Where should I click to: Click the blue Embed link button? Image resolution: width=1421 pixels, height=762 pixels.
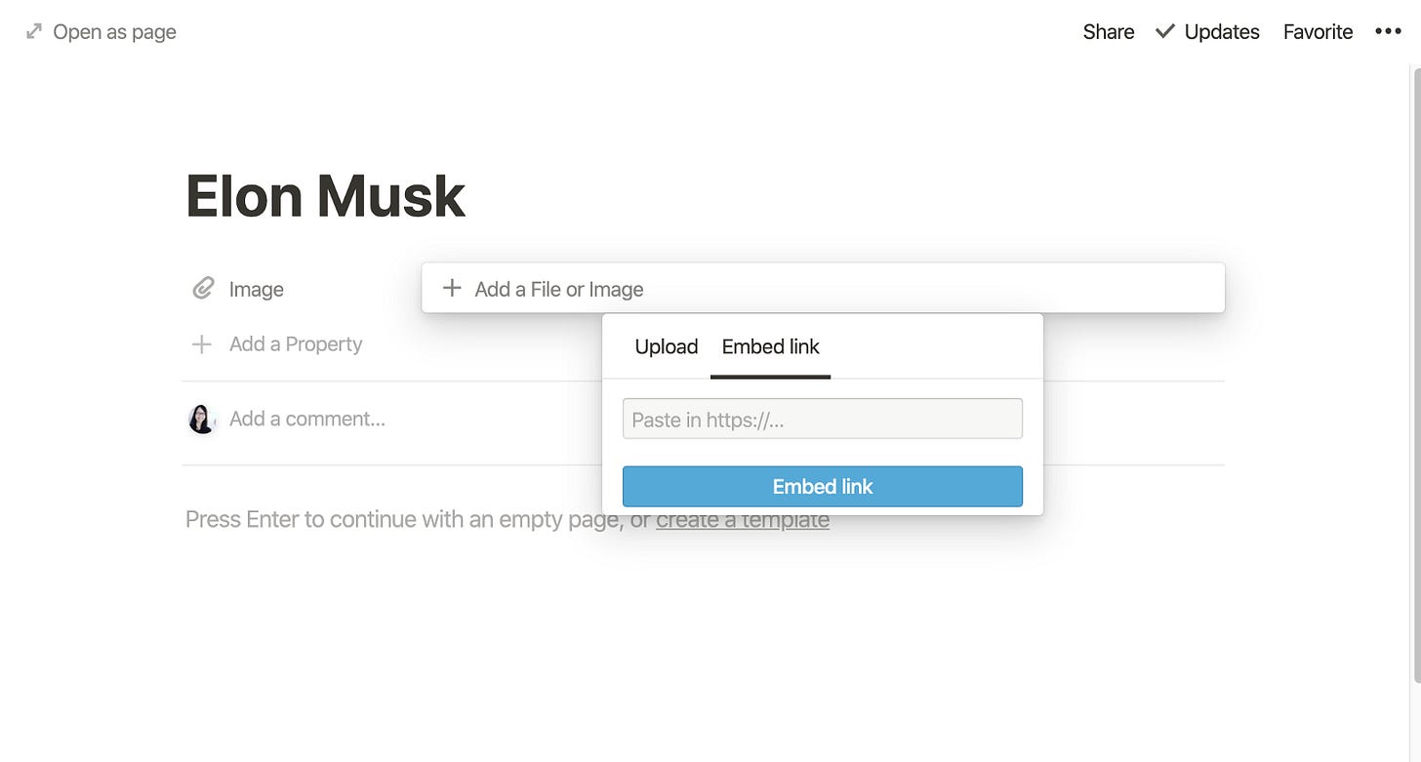823,486
